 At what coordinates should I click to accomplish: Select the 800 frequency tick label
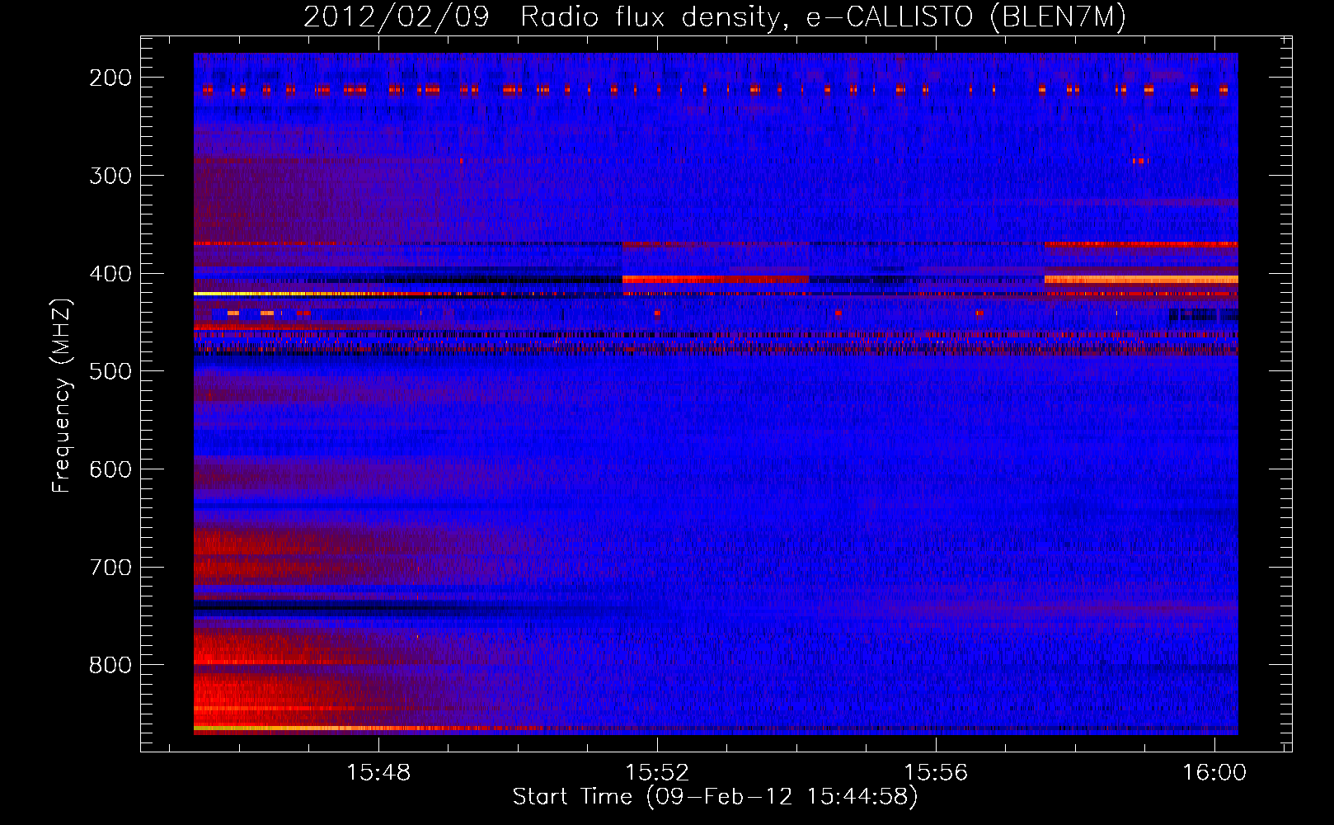(x=110, y=666)
